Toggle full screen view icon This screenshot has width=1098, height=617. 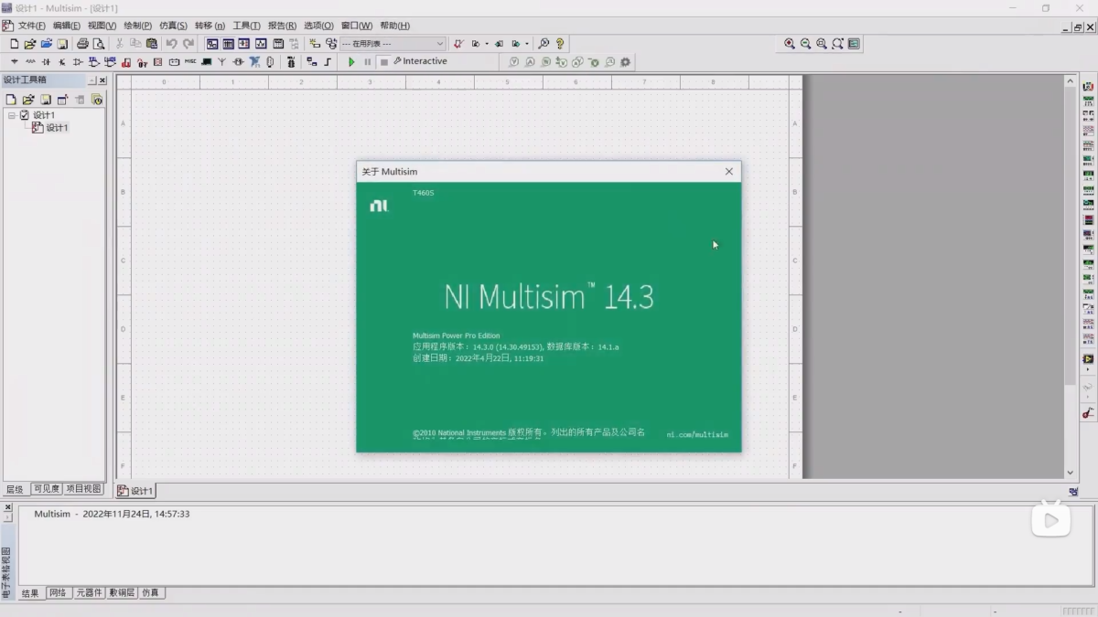(x=854, y=44)
